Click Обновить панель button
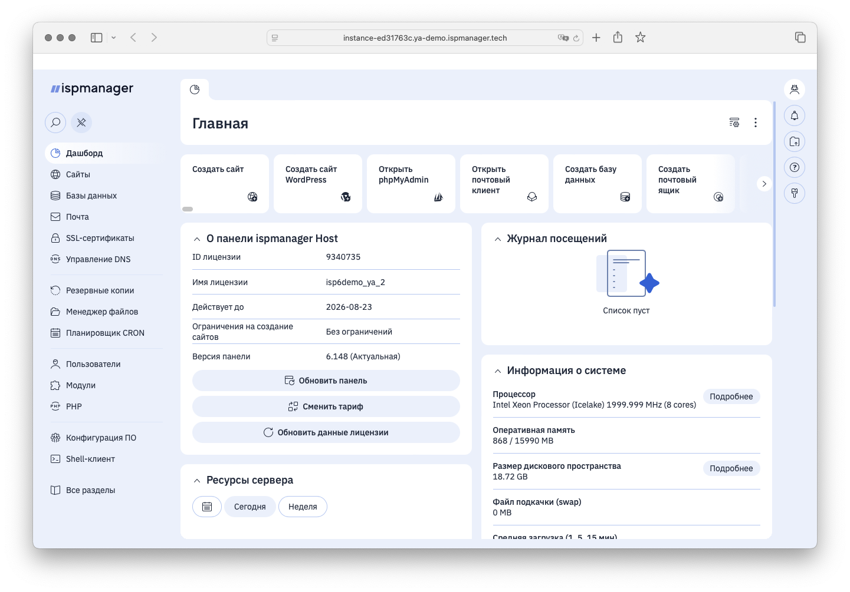This screenshot has width=850, height=592. click(x=326, y=381)
